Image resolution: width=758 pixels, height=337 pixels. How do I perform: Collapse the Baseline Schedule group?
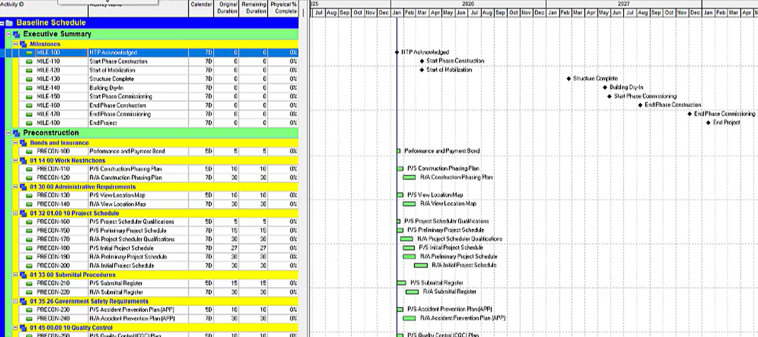pyautogui.click(x=3, y=23)
